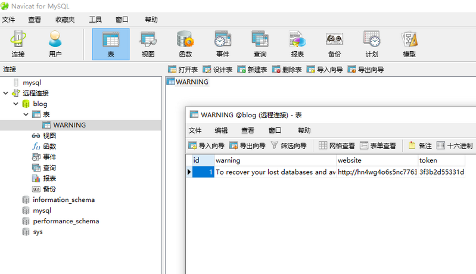Click the 模型 (Model) toolbar icon
The image size is (476, 274).
[409, 44]
